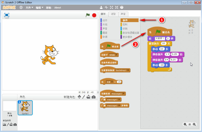
Task: Edit the 2 seconds field in the say block
Action: pyautogui.click(x=168, y=38)
